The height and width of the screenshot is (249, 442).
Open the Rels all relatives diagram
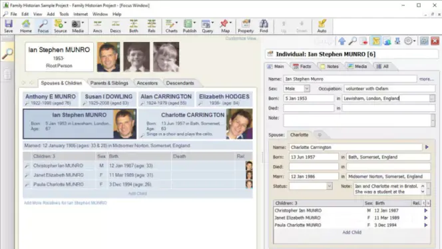pyautogui.click(x=152, y=26)
